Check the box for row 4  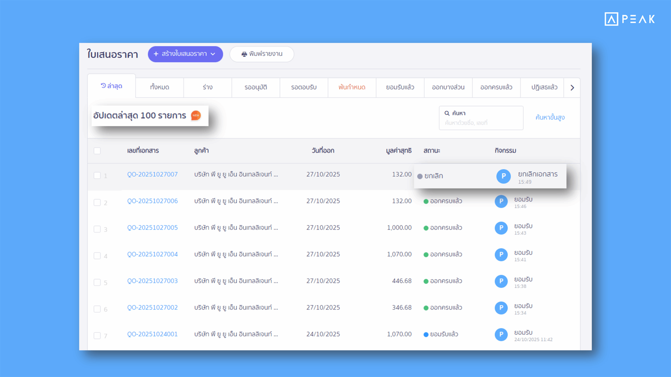(x=97, y=256)
